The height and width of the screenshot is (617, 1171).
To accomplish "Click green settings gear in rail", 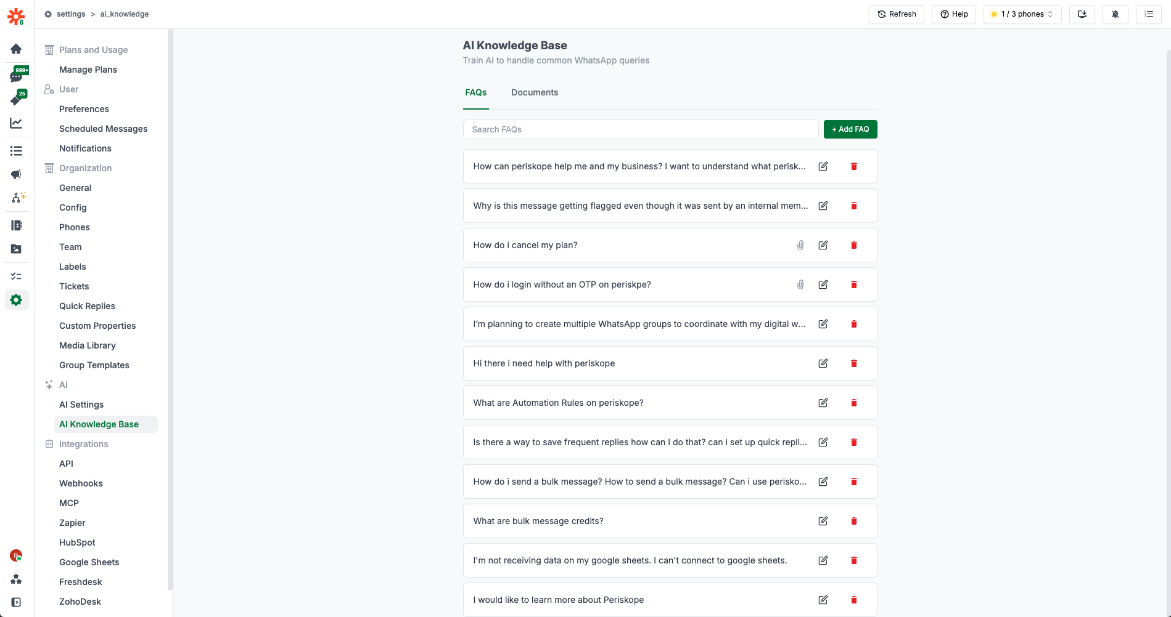I will tap(16, 300).
